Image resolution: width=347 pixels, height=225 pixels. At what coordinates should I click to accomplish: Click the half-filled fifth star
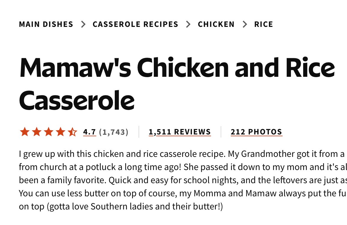(72, 132)
